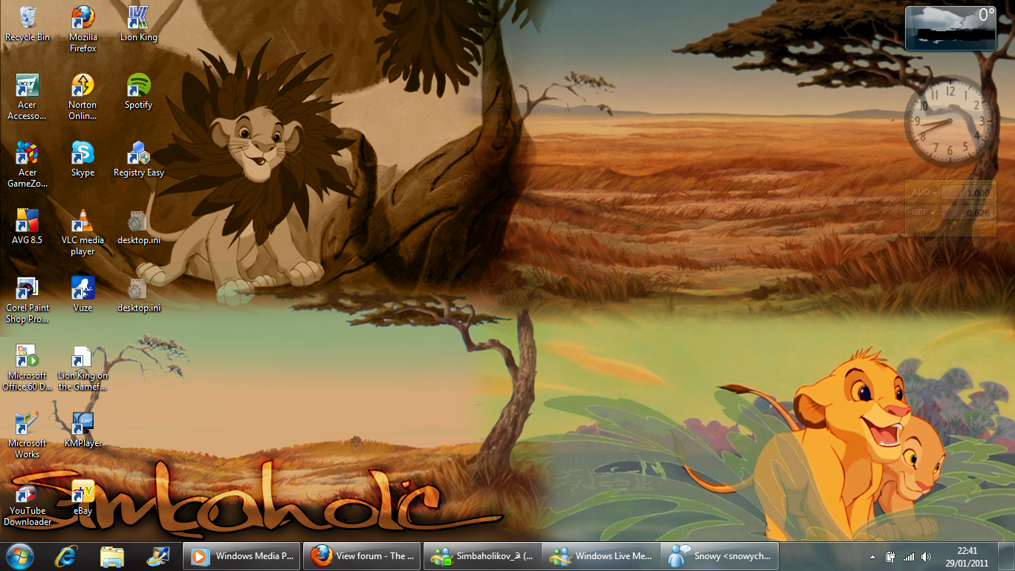Select the VLC media player icon
This screenshot has width=1015, height=571.
[x=82, y=222]
